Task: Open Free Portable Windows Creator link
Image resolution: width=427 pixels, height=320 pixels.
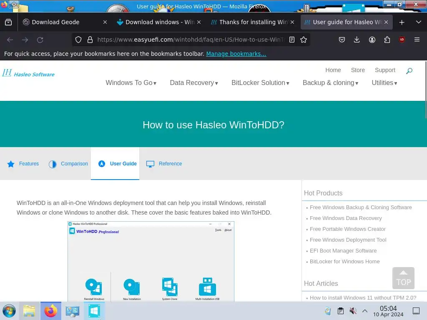Action: coord(347,229)
